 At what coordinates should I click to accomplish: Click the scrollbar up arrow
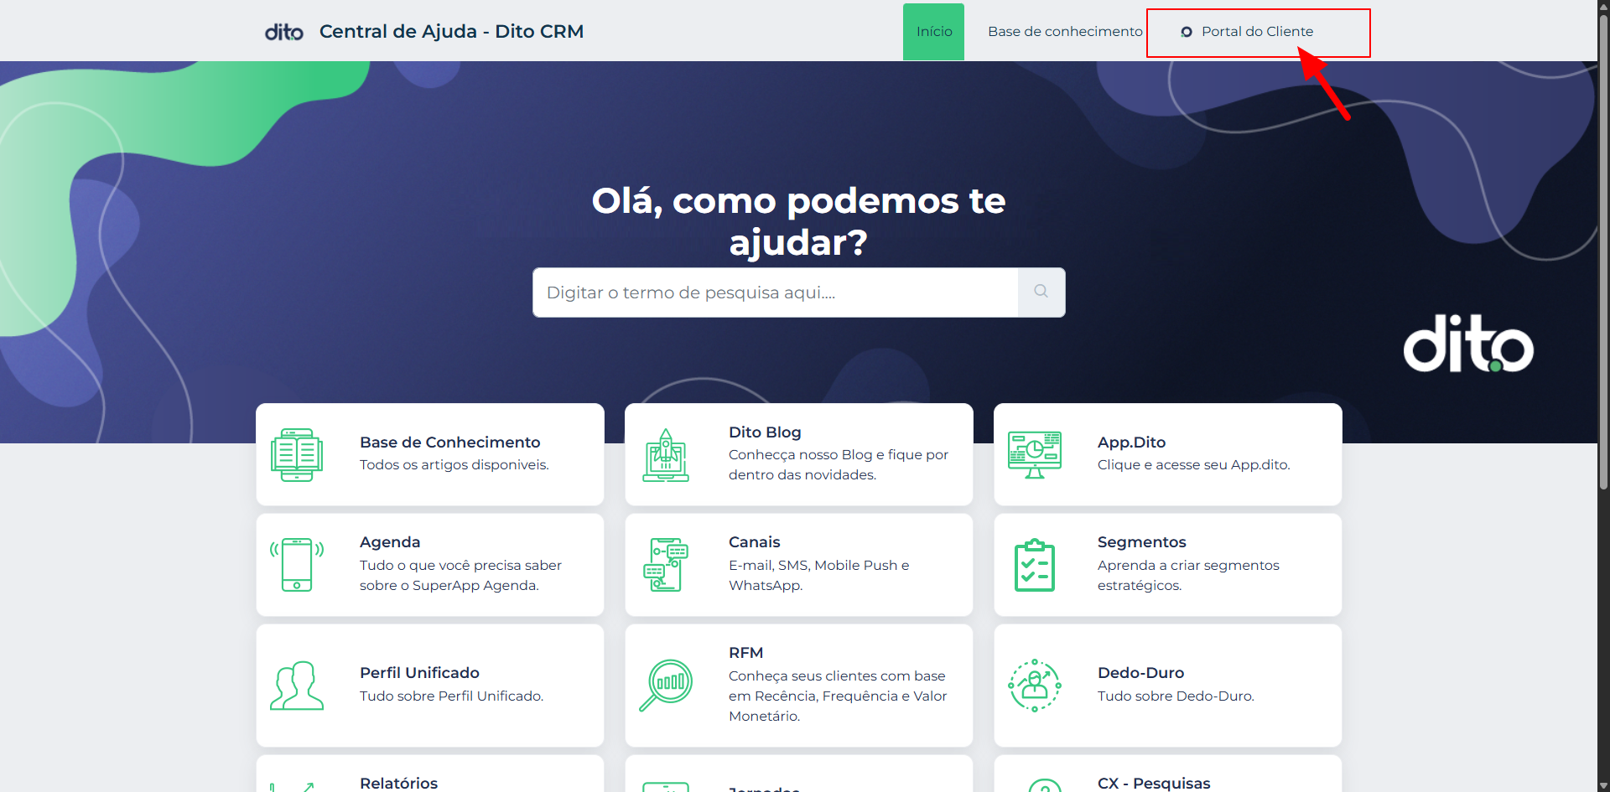1603,7
